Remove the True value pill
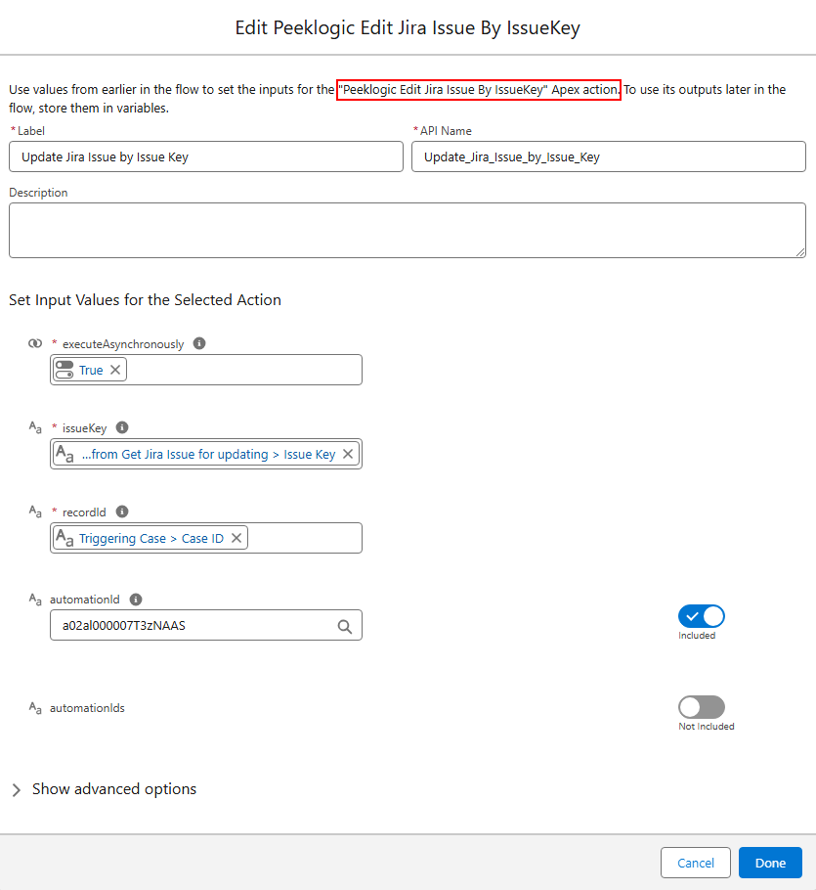This screenshot has height=890, width=816. click(x=115, y=370)
